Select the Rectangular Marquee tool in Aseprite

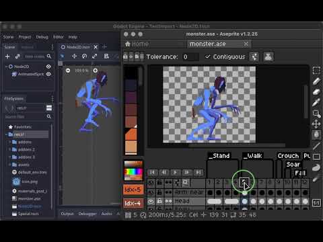316,71
